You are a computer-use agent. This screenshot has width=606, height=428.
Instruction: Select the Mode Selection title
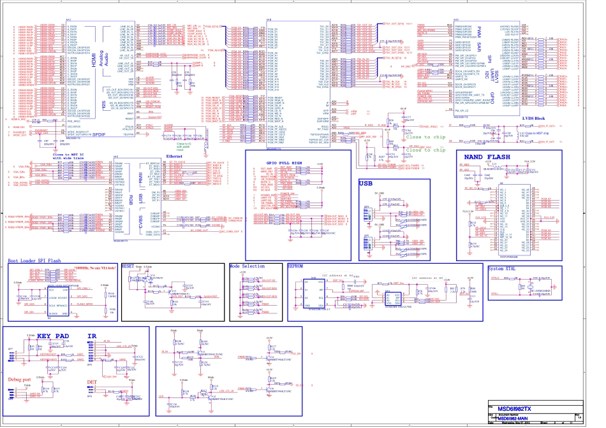click(247, 265)
